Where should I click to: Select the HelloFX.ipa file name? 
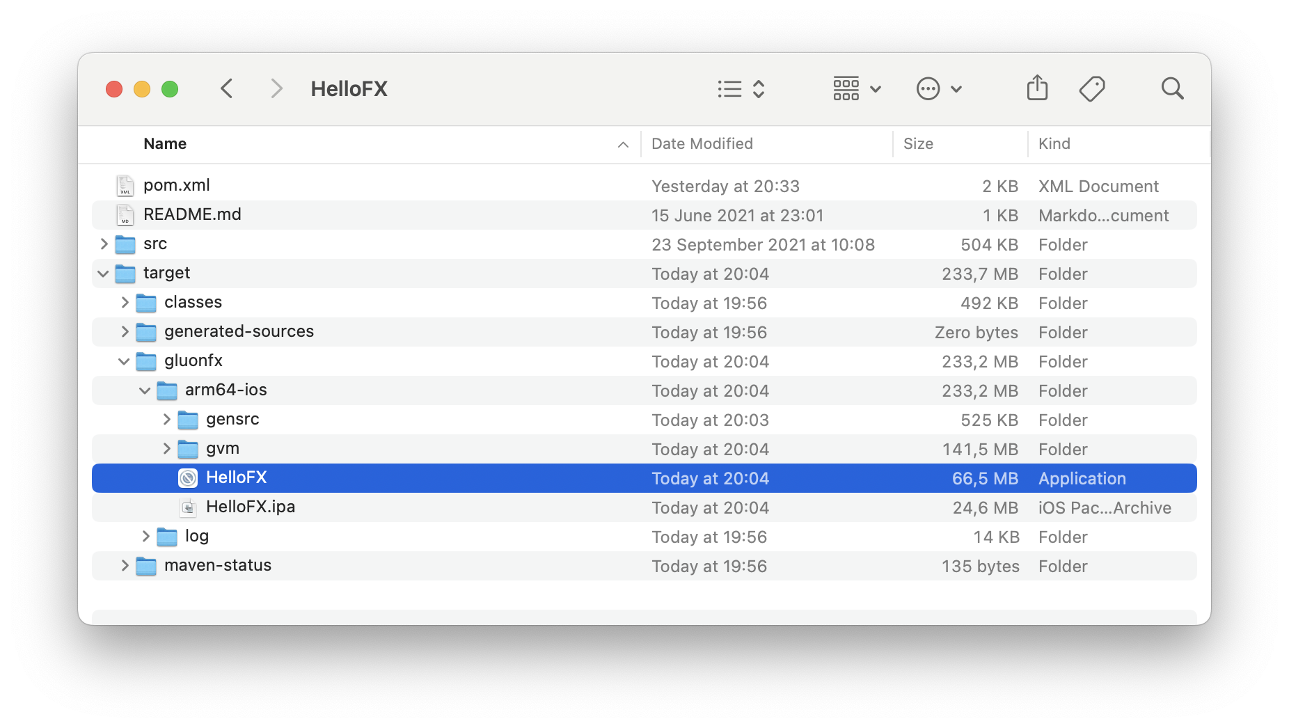pos(251,507)
